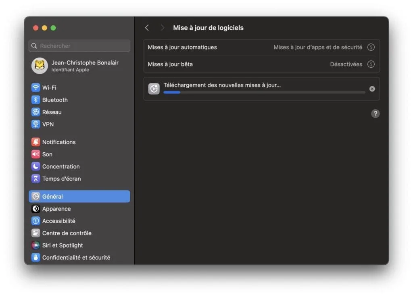Open Centre de contrôle settings
The image size is (413, 297).
tap(67, 233)
